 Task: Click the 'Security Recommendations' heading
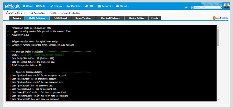(x=29, y=72)
